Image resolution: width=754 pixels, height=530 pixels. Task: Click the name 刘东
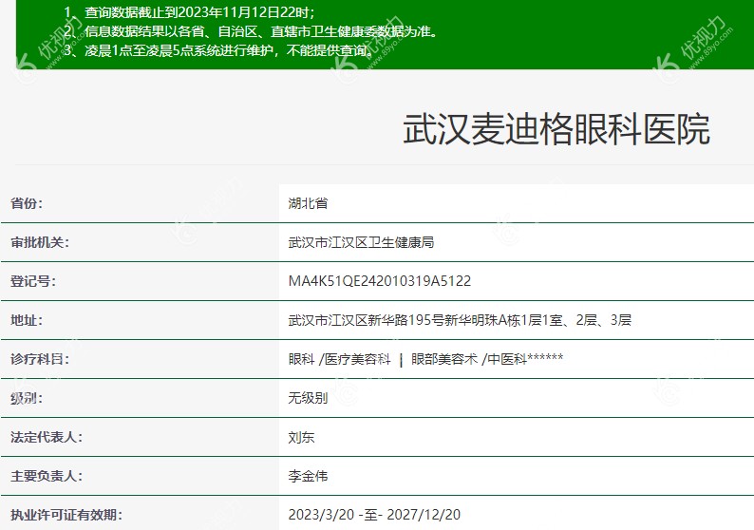point(301,437)
